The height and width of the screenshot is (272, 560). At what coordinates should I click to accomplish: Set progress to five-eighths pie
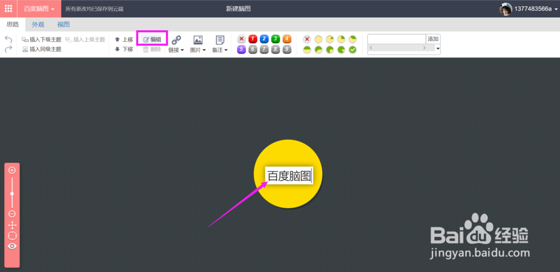(318, 50)
